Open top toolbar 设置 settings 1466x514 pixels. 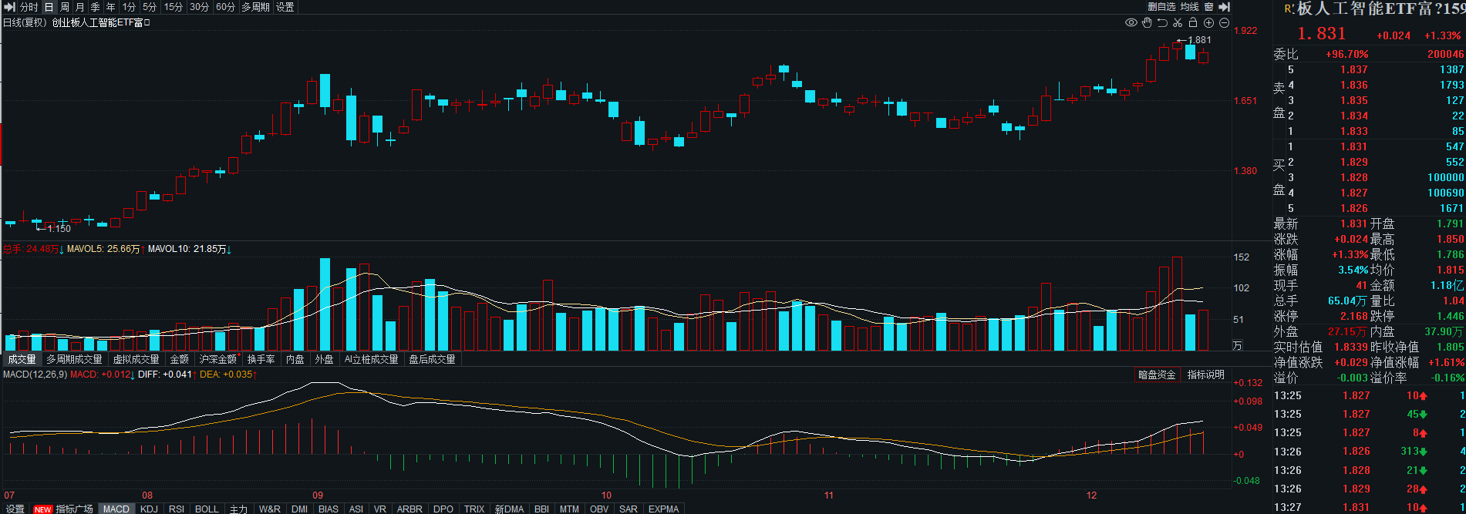285,7
